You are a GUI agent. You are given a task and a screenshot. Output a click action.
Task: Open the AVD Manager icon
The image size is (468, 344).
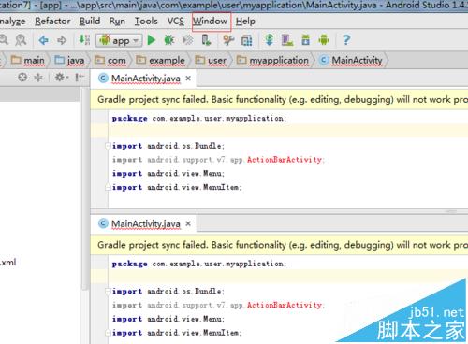(x=287, y=40)
